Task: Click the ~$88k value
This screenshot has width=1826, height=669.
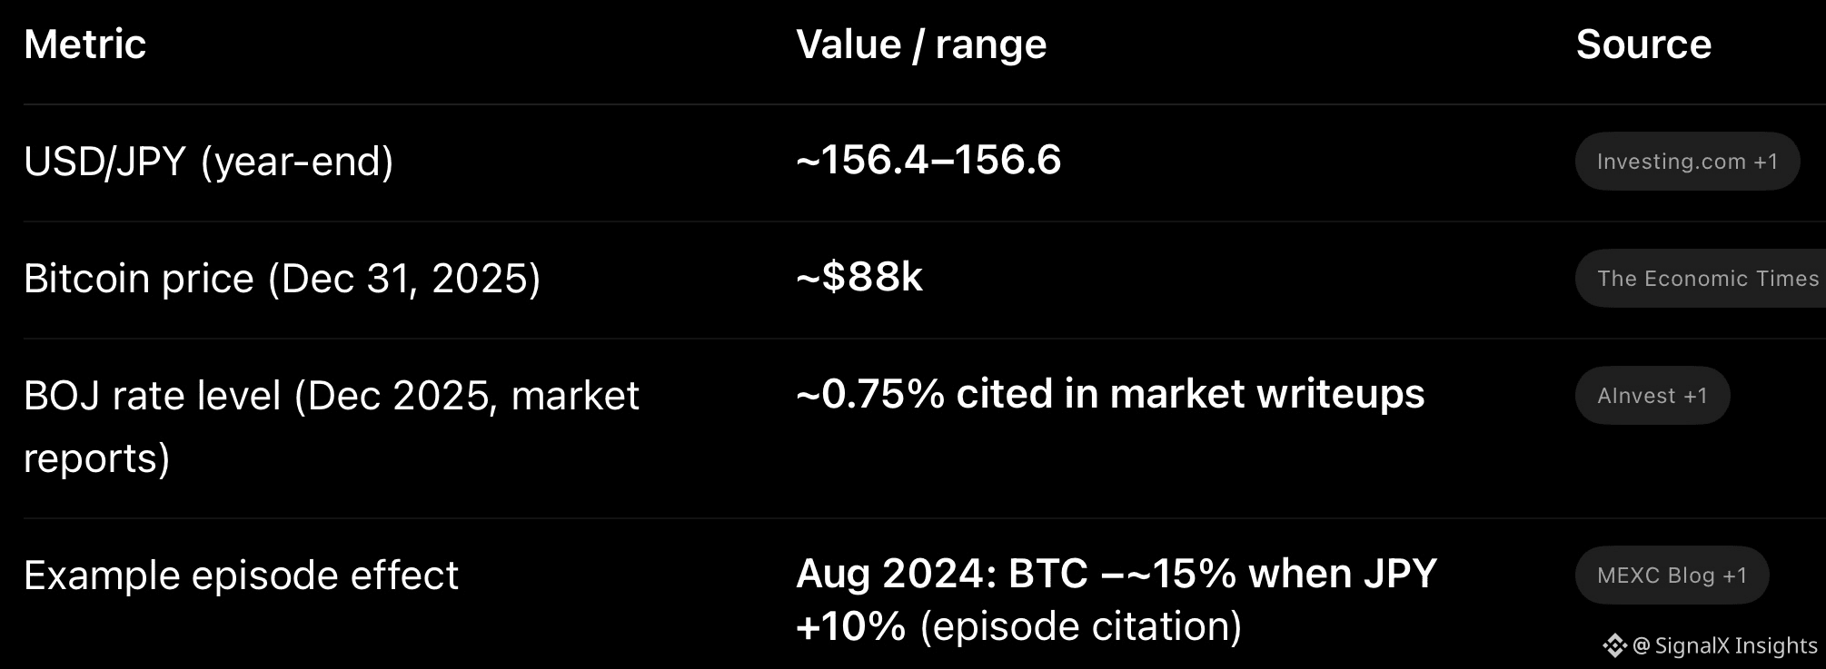Action: click(x=859, y=277)
